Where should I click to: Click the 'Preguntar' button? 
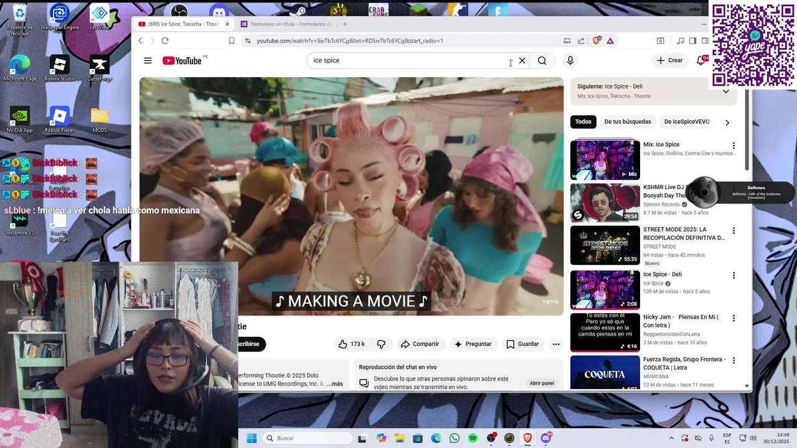(x=473, y=344)
